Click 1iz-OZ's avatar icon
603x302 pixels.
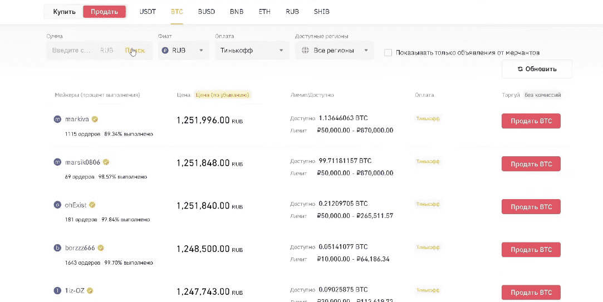coord(57,291)
